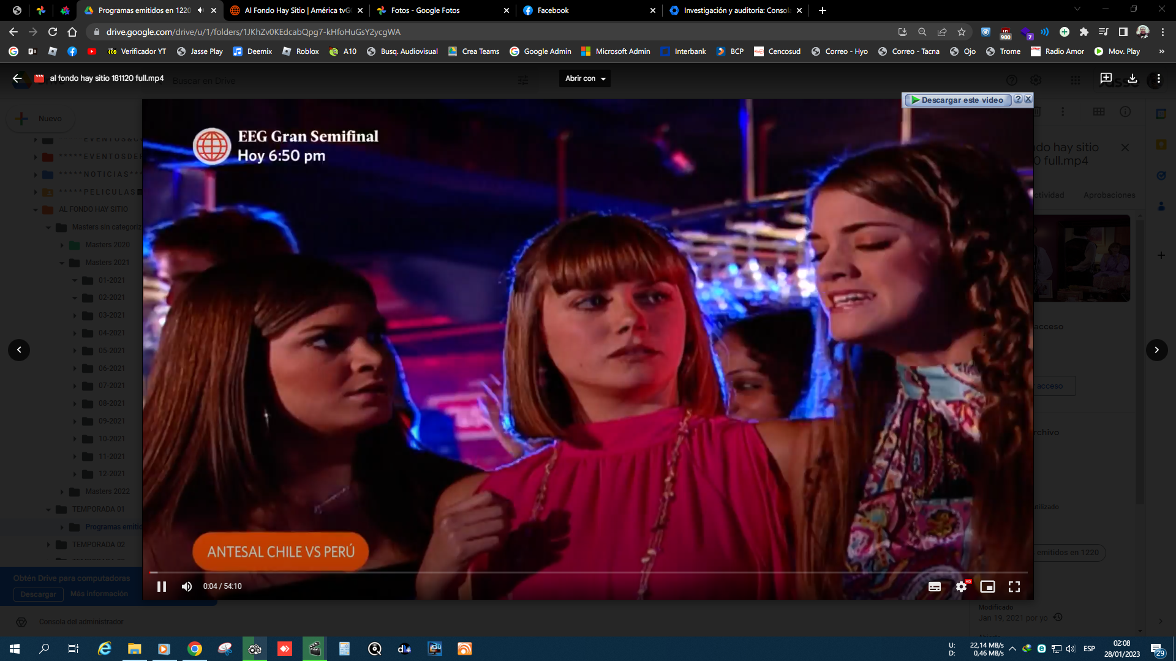Expand the TEMPORADA 02 folder
The height and width of the screenshot is (661, 1176).
(x=49, y=545)
